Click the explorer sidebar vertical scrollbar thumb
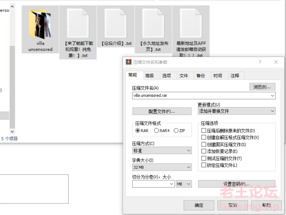Viewport: 286px width, 215px height. coord(12,87)
